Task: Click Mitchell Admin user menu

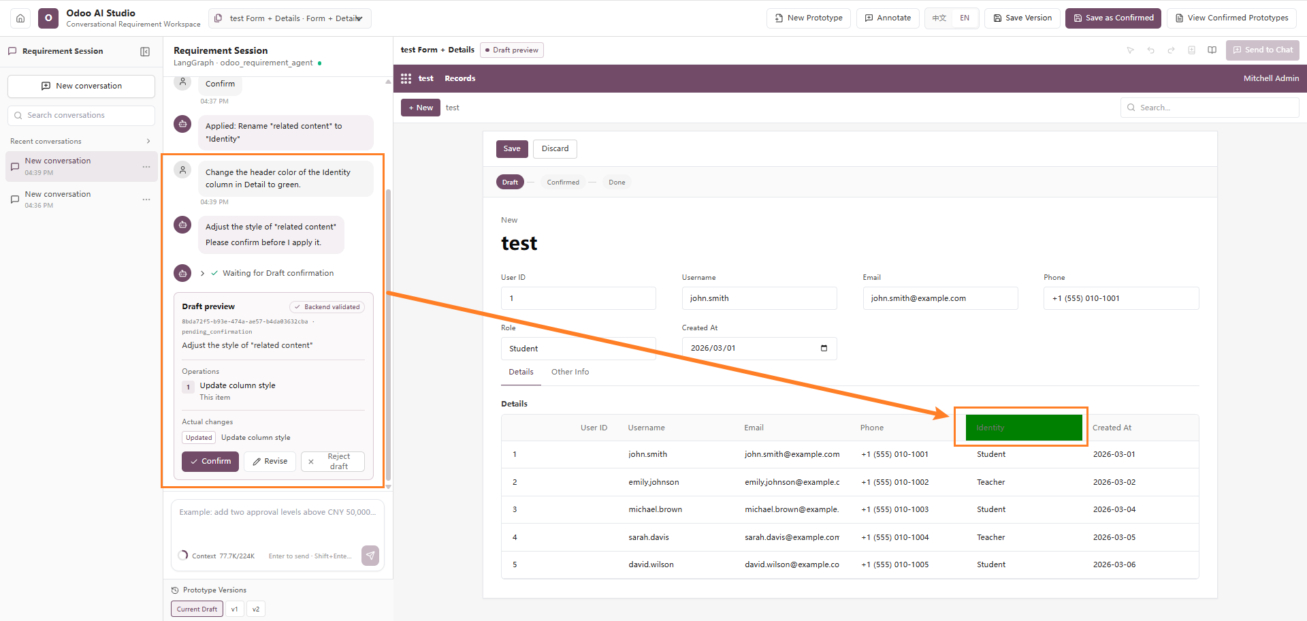Action: [1271, 79]
